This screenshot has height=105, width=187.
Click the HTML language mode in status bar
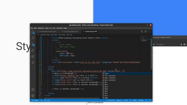(x=135, y=100)
